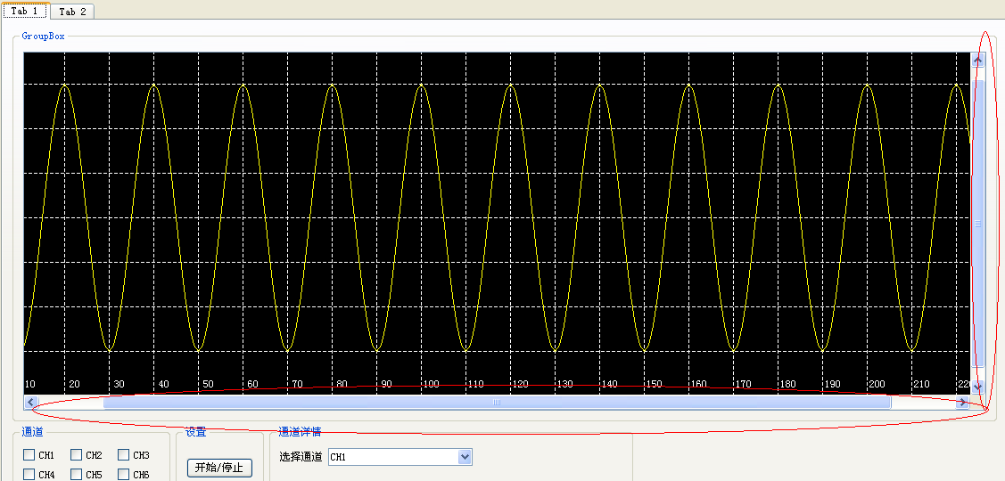Click the horizontal scrollbar thumb

click(497, 403)
